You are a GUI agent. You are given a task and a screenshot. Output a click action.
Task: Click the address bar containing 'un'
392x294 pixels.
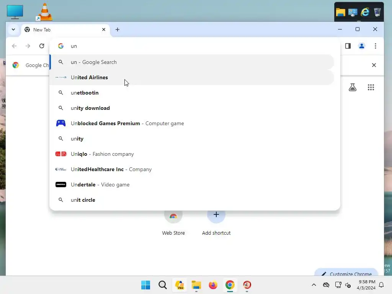[195, 46]
